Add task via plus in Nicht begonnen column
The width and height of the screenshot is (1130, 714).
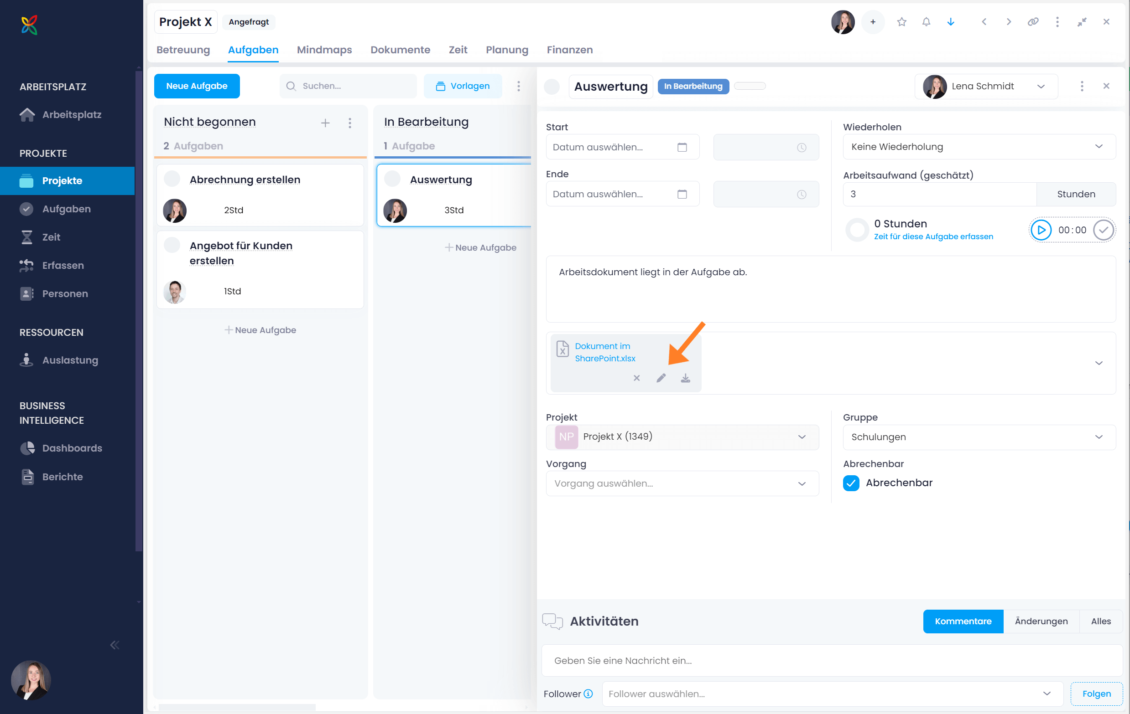(325, 123)
